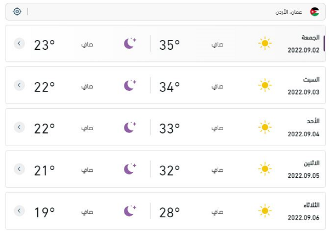Viewport: 329px width, 232px height.
Task: Click the moon icon for الأحد
Action: (x=130, y=127)
